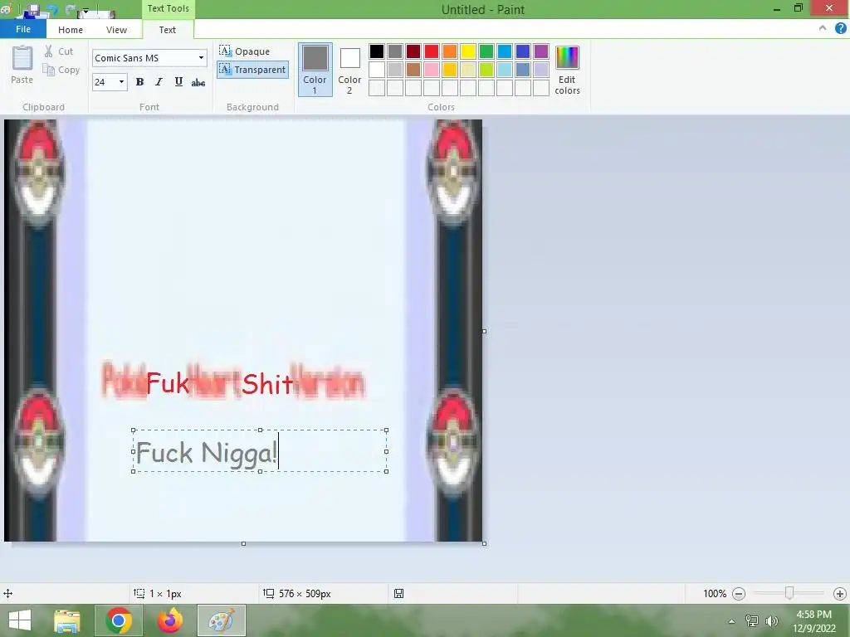Open Firefox from the taskbar
Image resolution: width=850 pixels, height=637 pixels.
coord(170,620)
